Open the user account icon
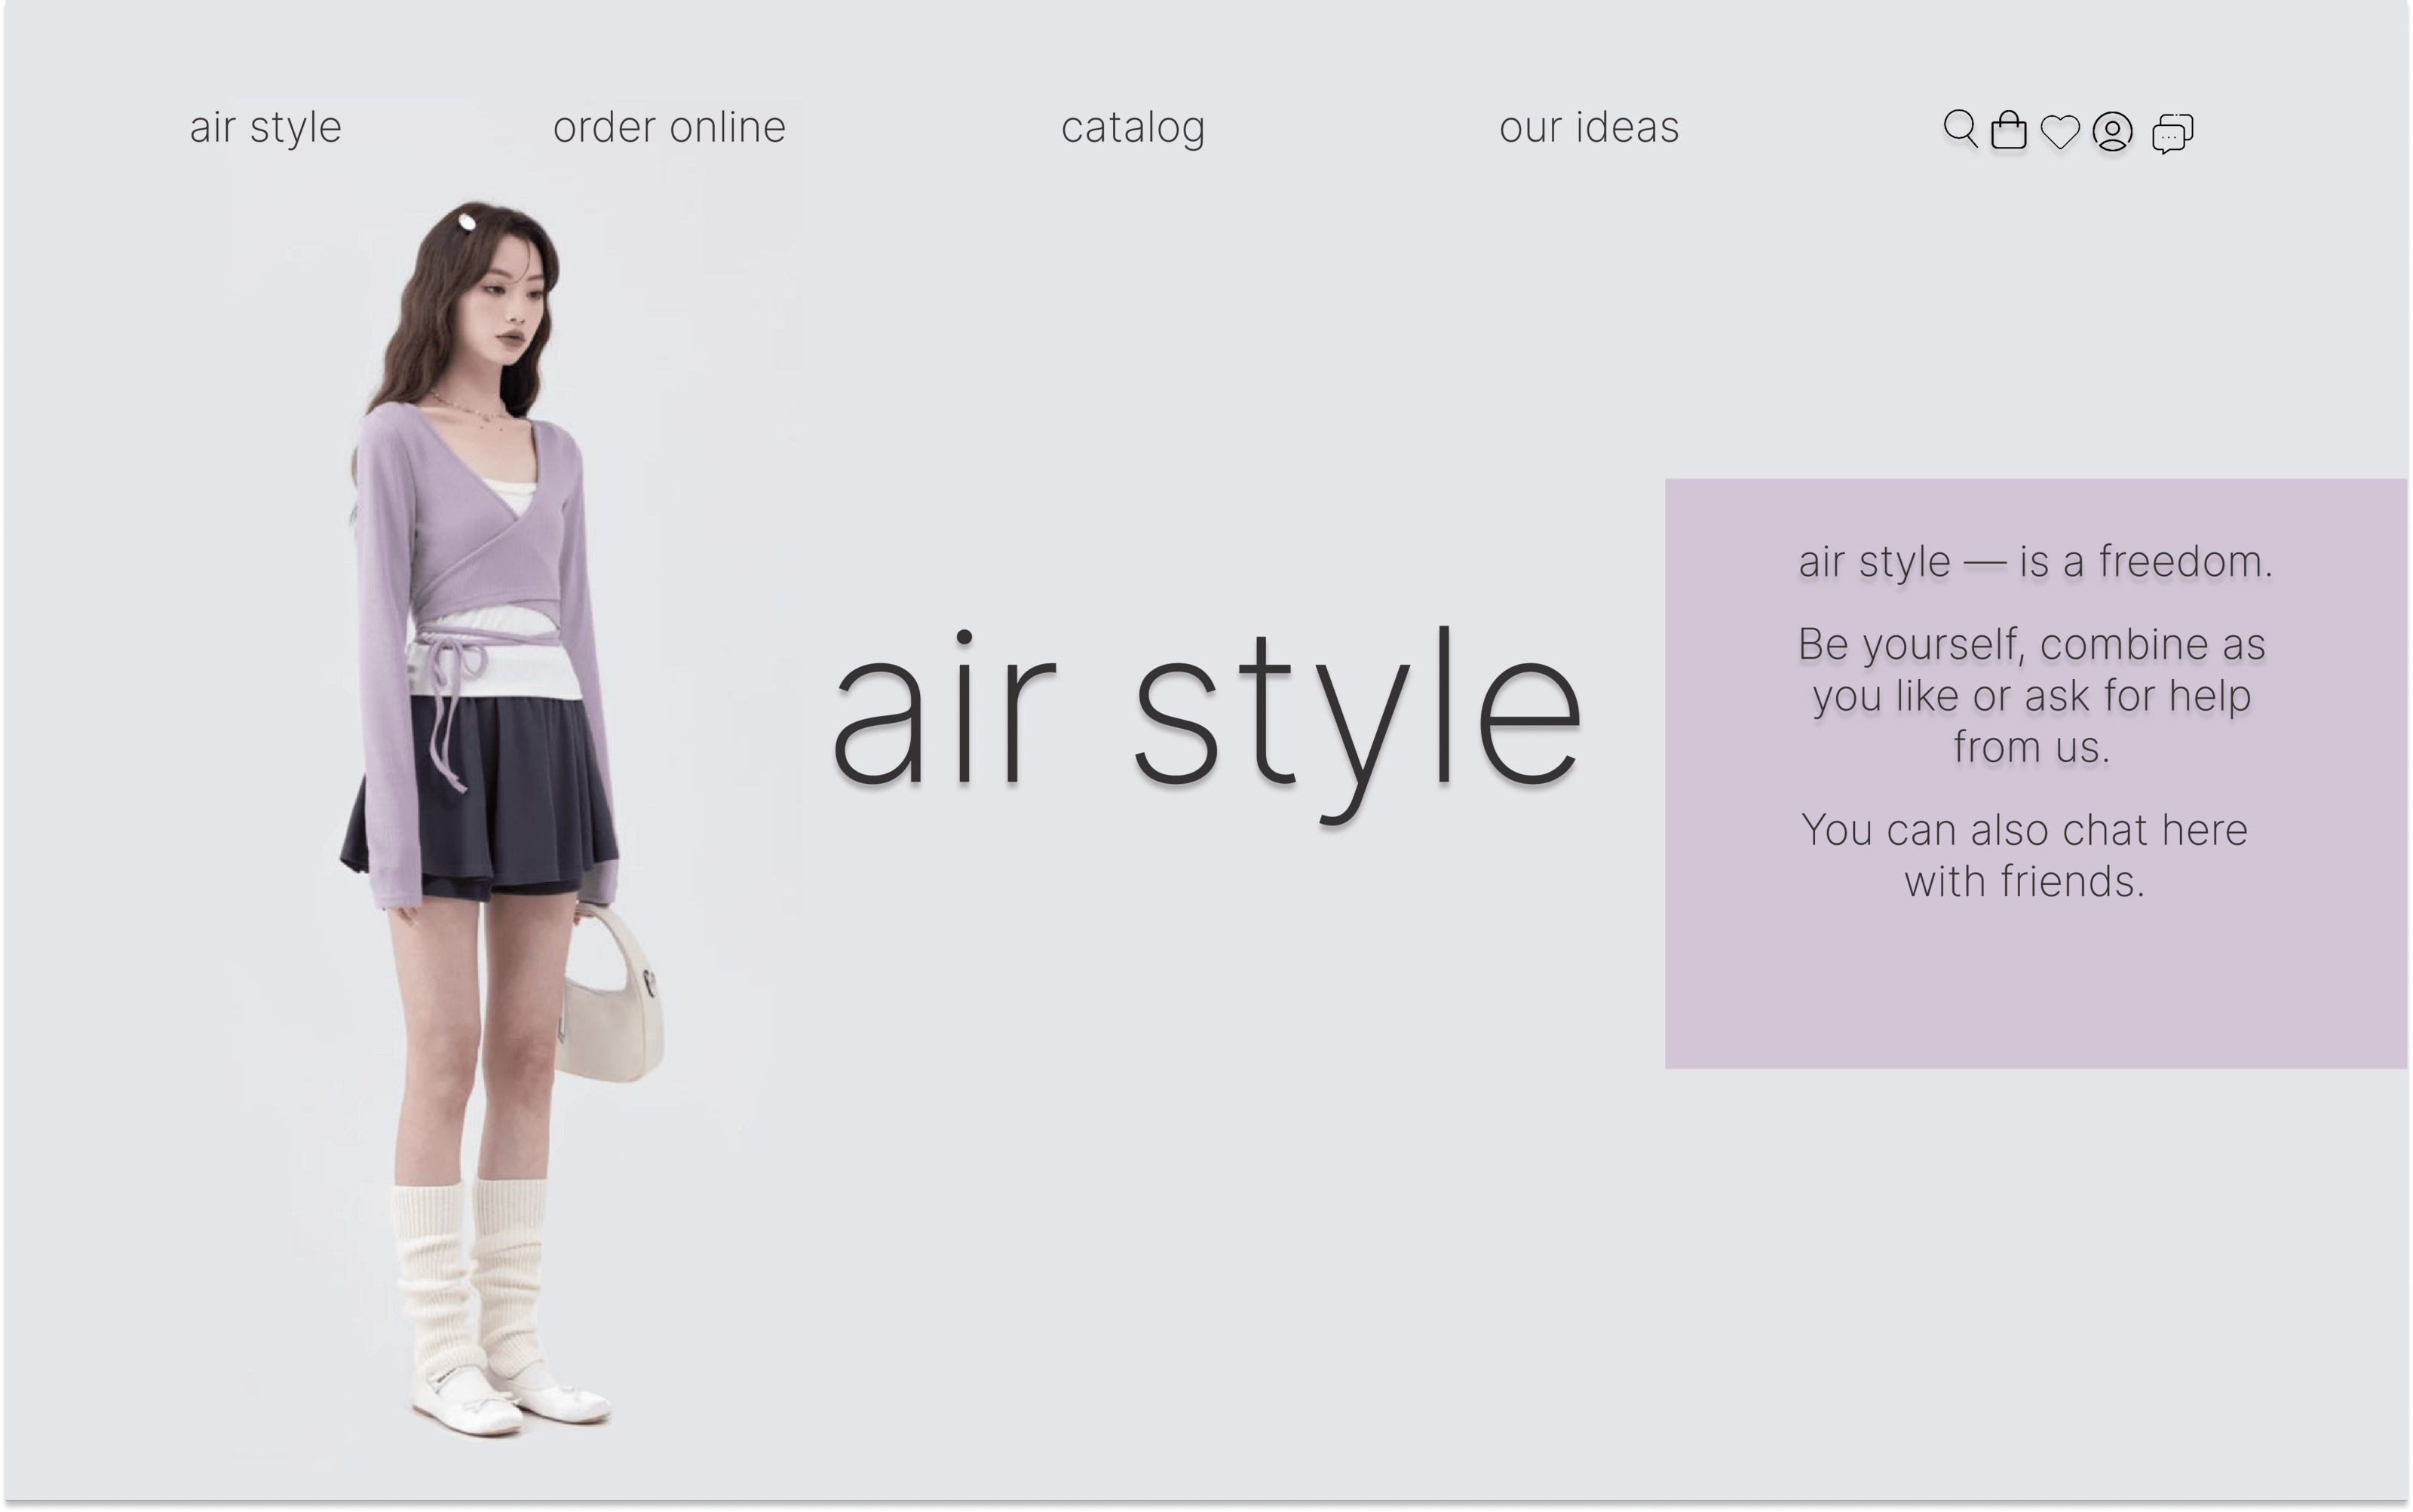The image size is (2413, 1512). (x=2112, y=131)
